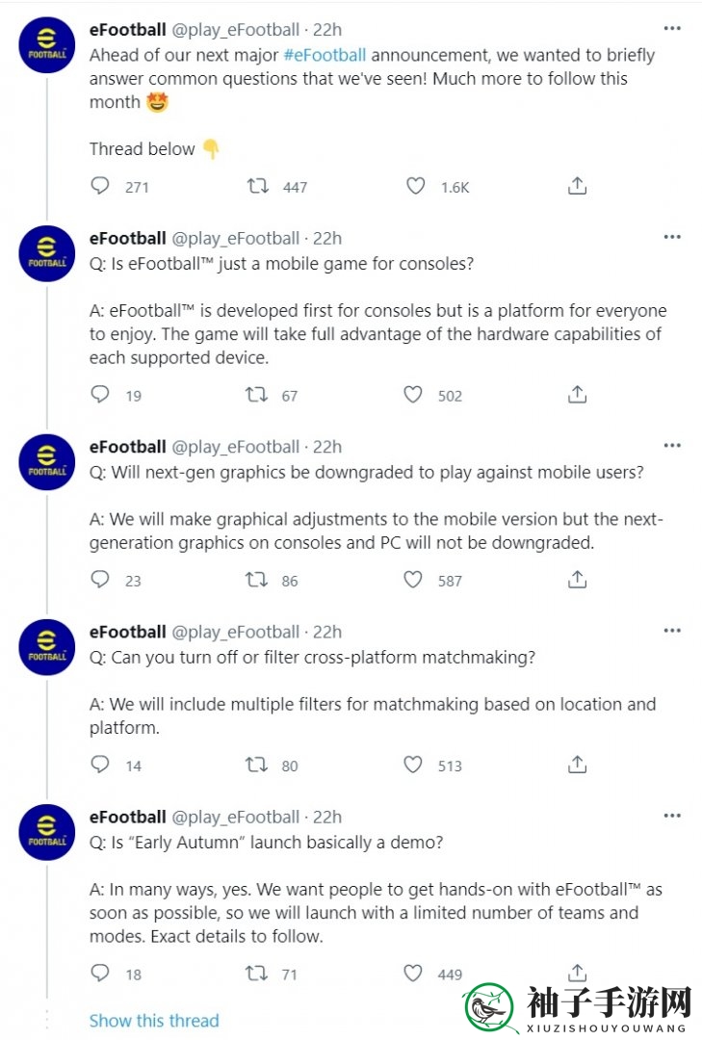Open the @play_eFootball handle in first tweet
702x1040 pixels.
(x=236, y=30)
